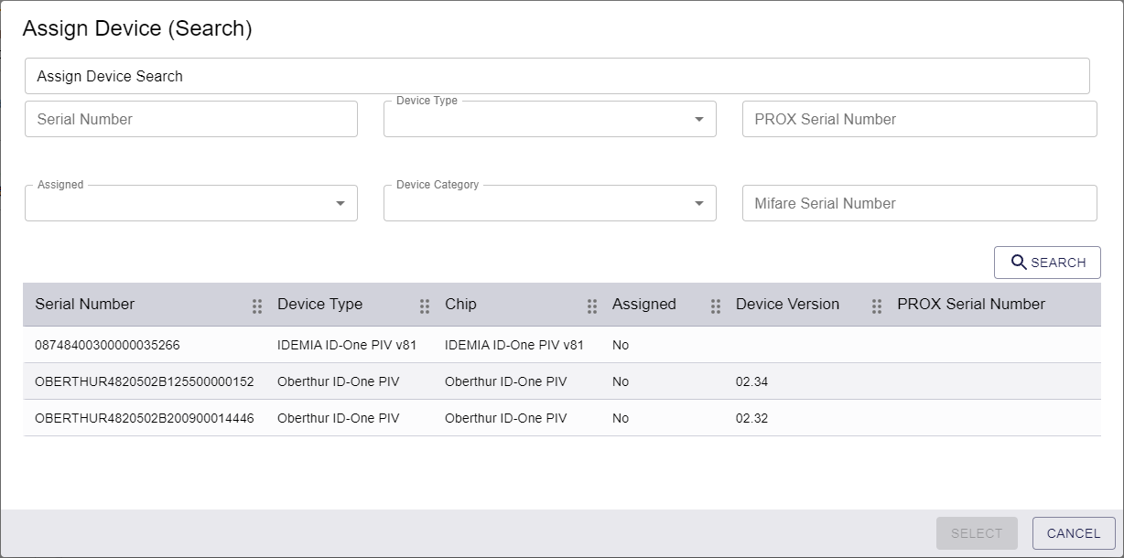The image size is (1124, 558).
Task: Click the magnifier icon inside the SEARCH button
Action: coord(1019,263)
